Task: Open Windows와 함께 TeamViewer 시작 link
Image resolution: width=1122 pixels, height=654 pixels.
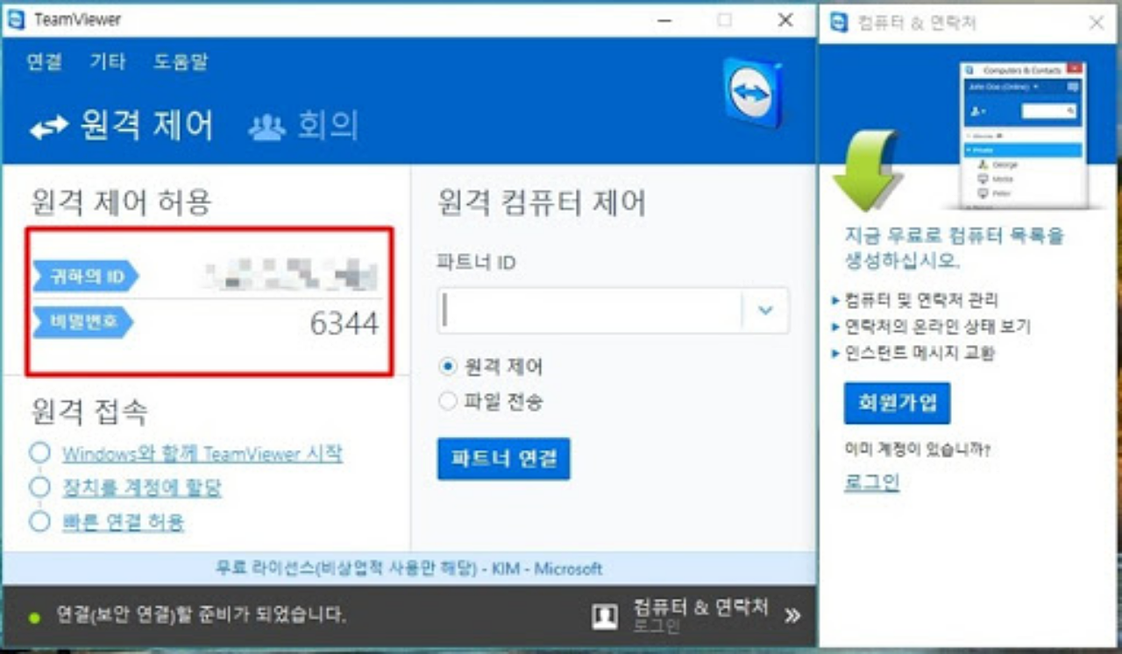Action: [x=202, y=454]
